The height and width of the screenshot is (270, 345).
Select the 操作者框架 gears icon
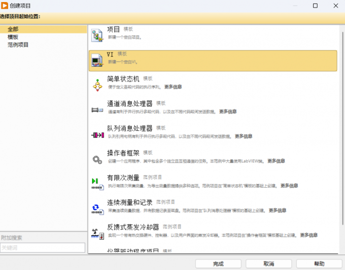click(x=97, y=160)
